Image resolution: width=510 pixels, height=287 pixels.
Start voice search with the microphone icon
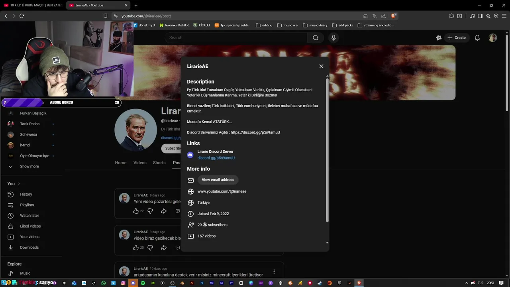[x=333, y=37]
